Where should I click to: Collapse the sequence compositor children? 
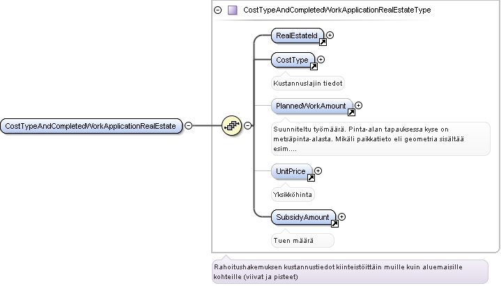[247, 125]
